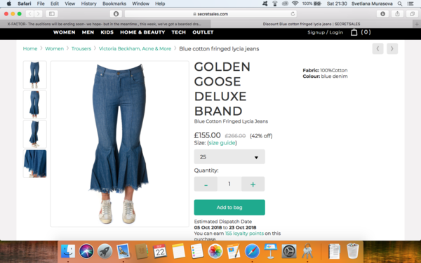The image size is (421, 263).
Task: Open Keynote in the Dock
Action: pos(270,251)
